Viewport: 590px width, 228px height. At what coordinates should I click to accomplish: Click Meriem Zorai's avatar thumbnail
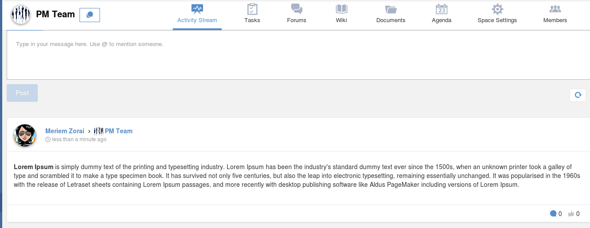pos(25,135)
